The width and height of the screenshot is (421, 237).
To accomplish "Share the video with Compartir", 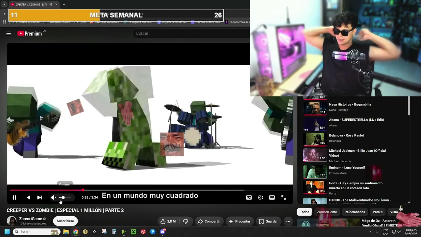I will tap(209, 222).
